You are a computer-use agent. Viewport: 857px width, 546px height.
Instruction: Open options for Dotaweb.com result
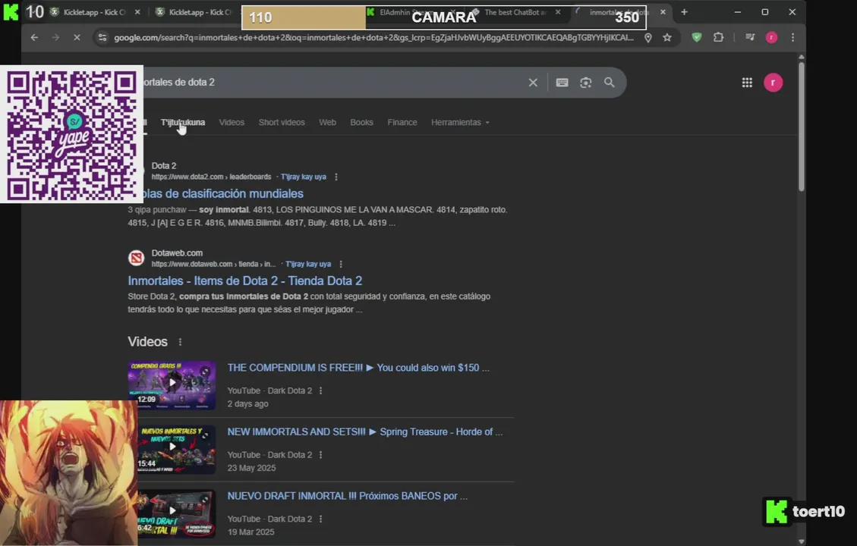click(x=341, y=264)
